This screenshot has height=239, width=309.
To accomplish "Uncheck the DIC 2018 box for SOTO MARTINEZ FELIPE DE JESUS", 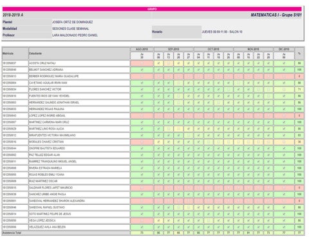I will tap(284, 214).
